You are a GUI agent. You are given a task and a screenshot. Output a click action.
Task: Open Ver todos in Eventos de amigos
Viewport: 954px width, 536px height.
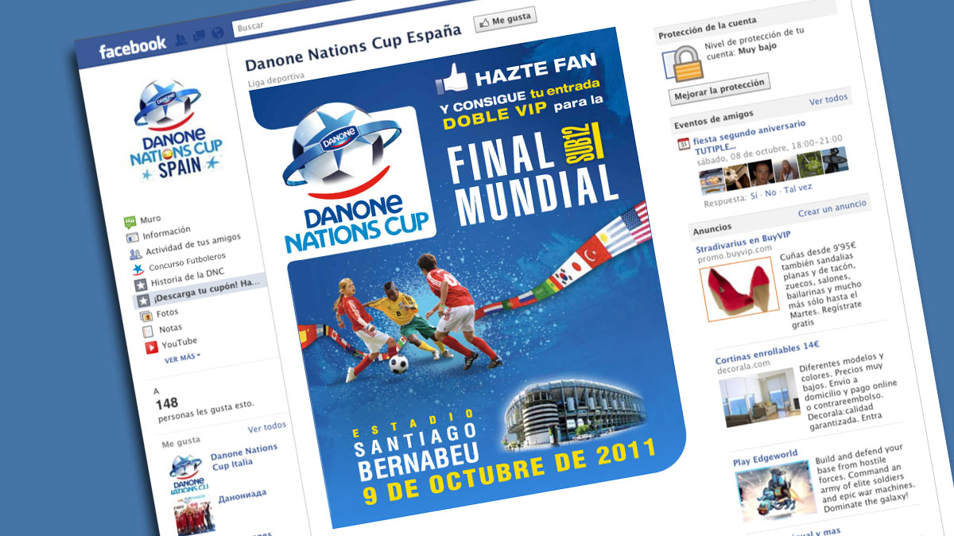(828, 99)
